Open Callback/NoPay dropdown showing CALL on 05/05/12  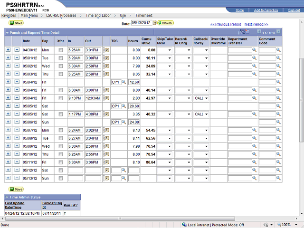(x=201, y=114)
